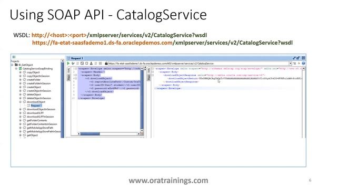Collapse the CatalogServiceSoapBinding node
The width and height of the screenshot is (337, 189).
click(16, 69)
